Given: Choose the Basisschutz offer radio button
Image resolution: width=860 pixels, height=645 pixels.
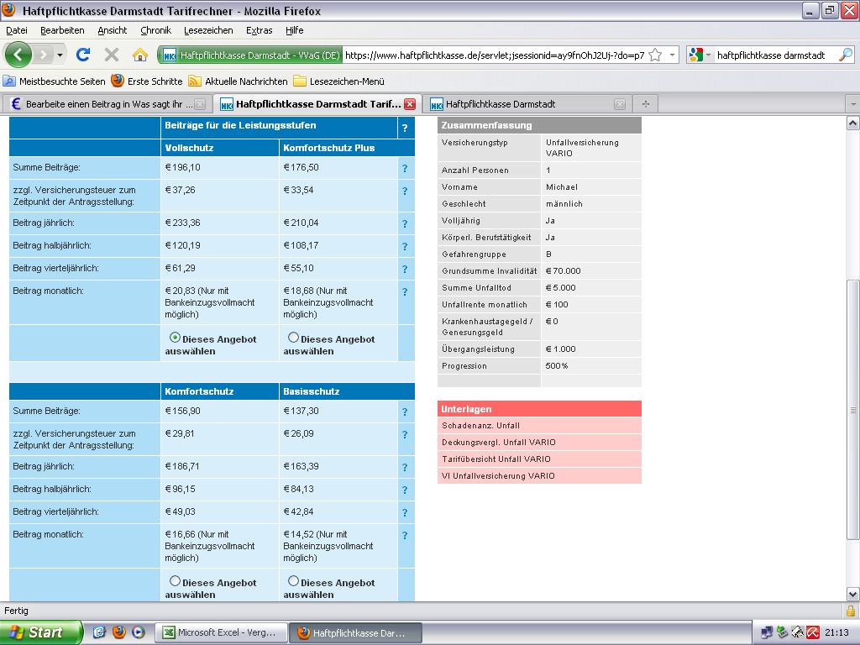Looking at the screenshot, I should tap(293, 581).
